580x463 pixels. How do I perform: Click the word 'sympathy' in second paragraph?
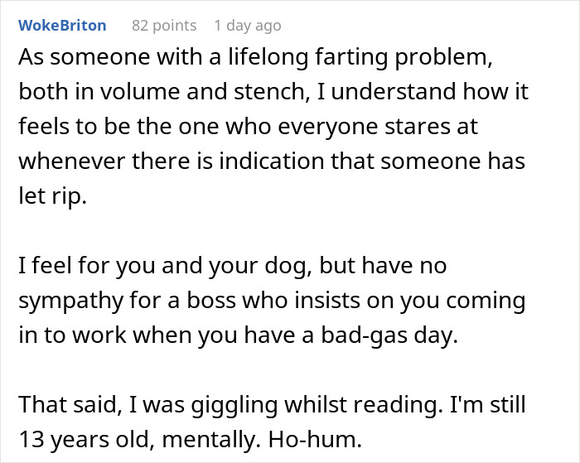69,300
